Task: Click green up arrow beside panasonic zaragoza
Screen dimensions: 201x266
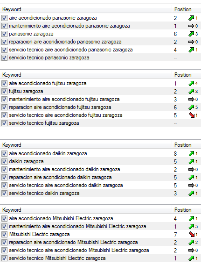Action: coord(191,34)
